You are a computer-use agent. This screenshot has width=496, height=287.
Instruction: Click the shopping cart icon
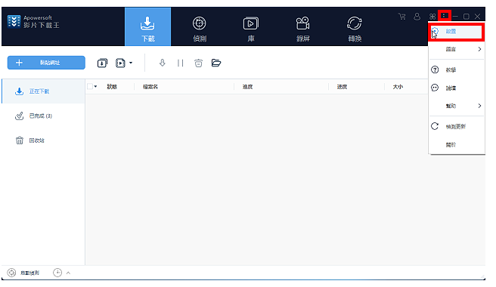coord(401,17)
